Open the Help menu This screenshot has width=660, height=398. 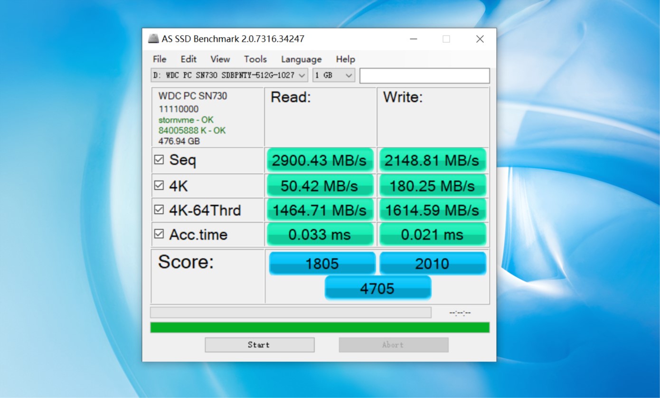(345, 59)
